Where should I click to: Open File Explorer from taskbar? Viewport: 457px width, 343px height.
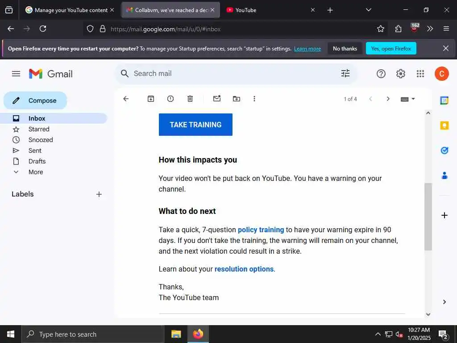pyautogui.click(x=176, y=334)
